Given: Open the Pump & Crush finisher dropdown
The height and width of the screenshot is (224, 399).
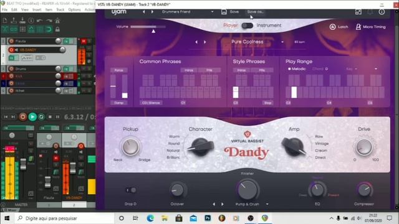Looking at the screenshot, I should pyautogui.click(x=267, y=204).
